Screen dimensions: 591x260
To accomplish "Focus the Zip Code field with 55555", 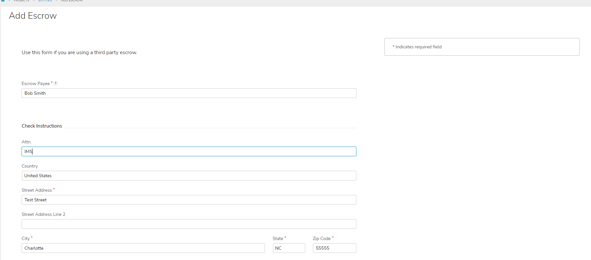I will point(334,248).
